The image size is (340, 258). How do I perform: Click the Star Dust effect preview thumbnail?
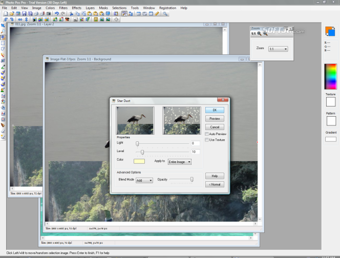[182, 120]
